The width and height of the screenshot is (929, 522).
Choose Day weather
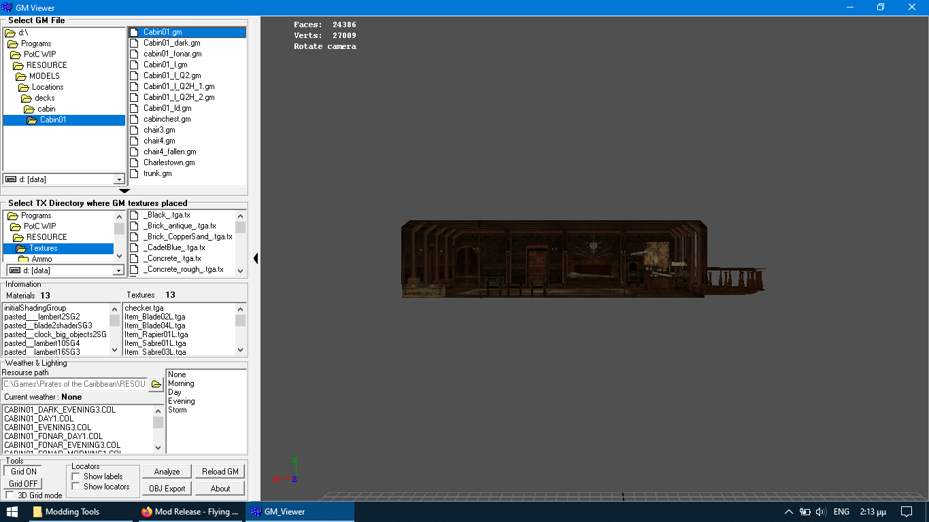(x=175, y=392)
